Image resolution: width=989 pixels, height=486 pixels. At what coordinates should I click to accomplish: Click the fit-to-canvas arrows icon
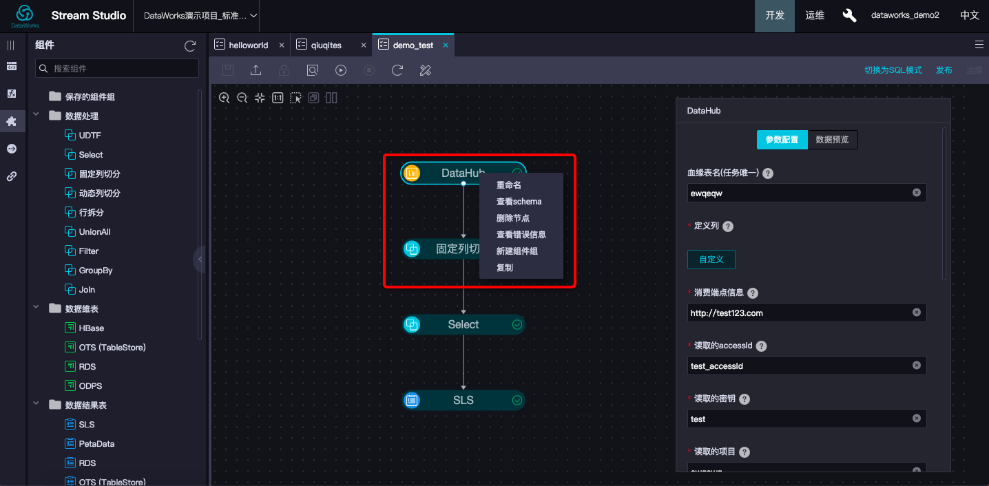coord(260,98)
